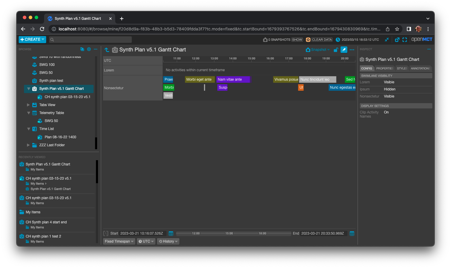Click the open-tree-in-new-window icon above Browse

(82, 49)
